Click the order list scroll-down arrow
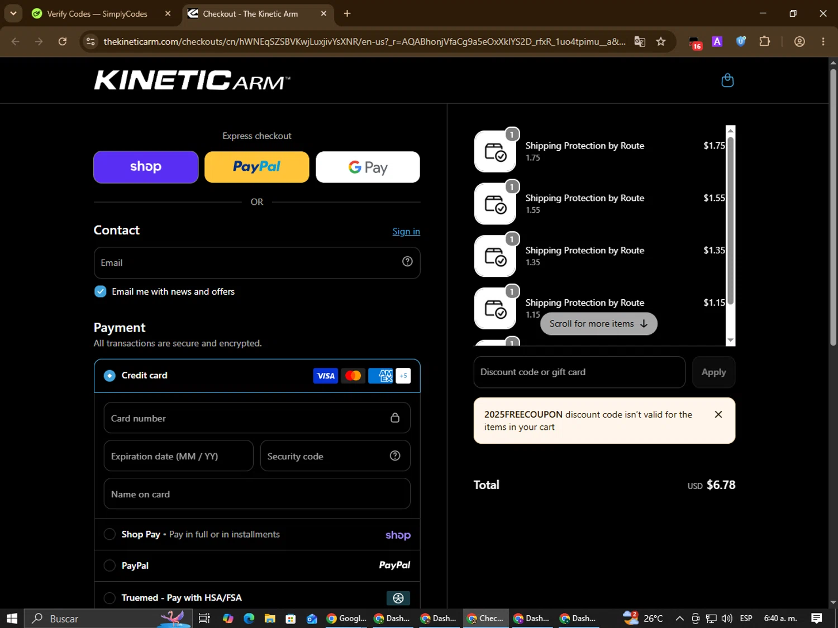 pyautogui.click(x=730, y=341)
